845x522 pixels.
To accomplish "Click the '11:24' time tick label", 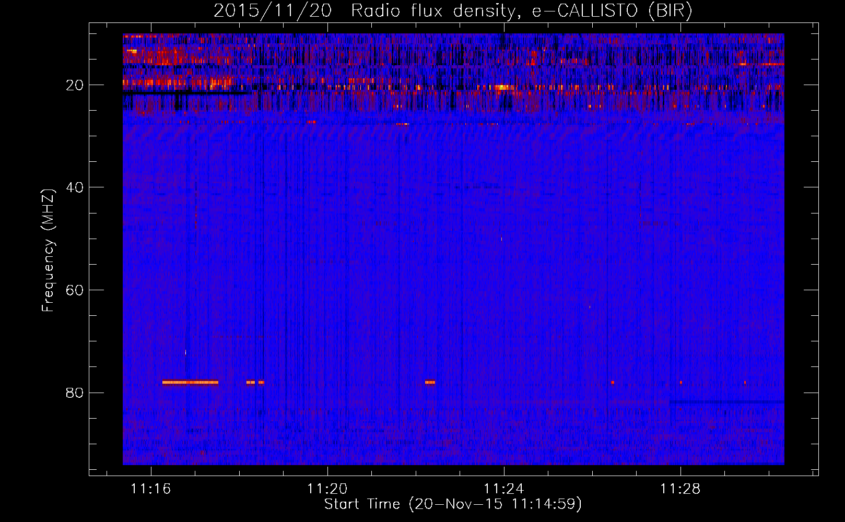I will pos(504,489).
